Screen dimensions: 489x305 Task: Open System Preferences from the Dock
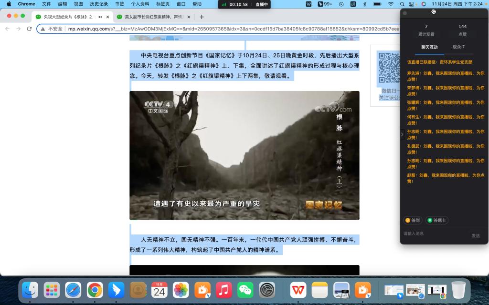click(267, 290)
